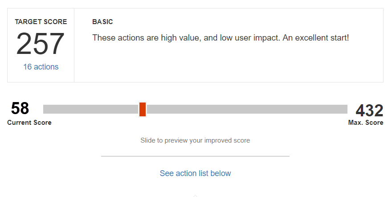388x197 pixels.
Task: Click the horizontal divider under the hint
Action: coord(195,156)
